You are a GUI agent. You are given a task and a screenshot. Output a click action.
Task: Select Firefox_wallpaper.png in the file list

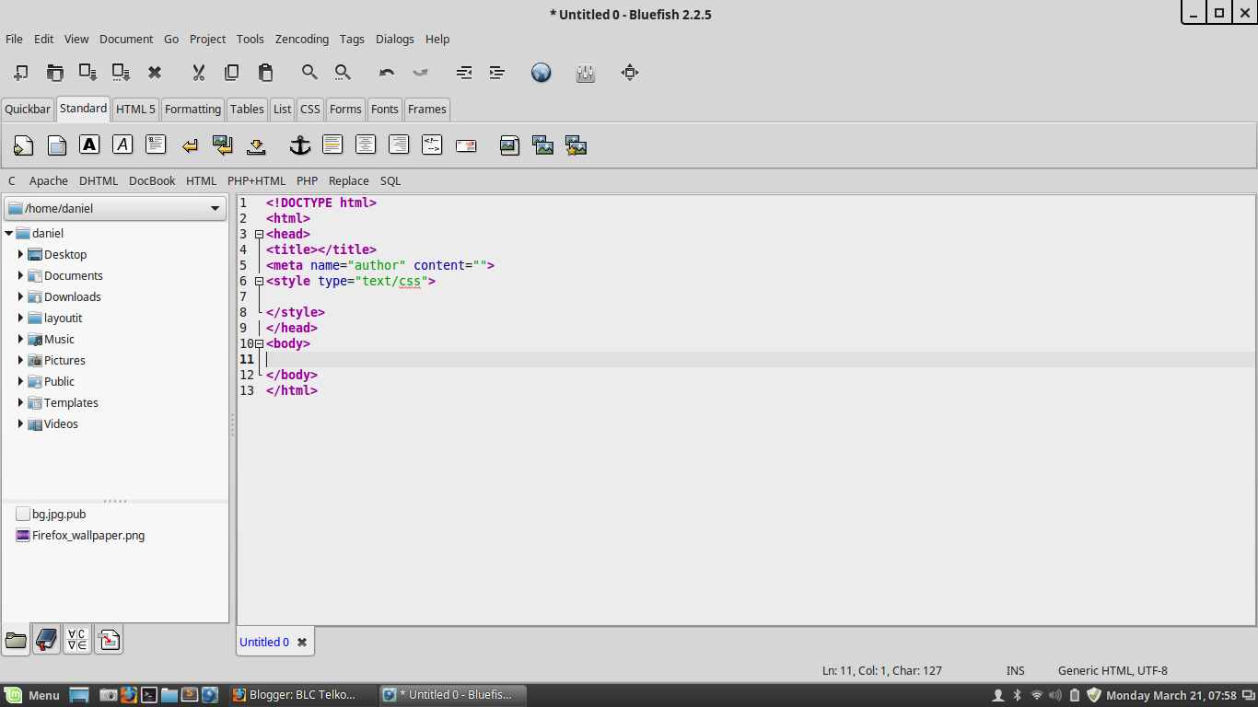[x=87, y=535]
